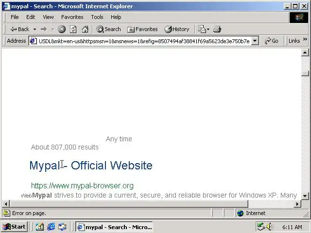Click the About 807,000 results text
Screen dimensions: 311x233
(x=65, y=147)
